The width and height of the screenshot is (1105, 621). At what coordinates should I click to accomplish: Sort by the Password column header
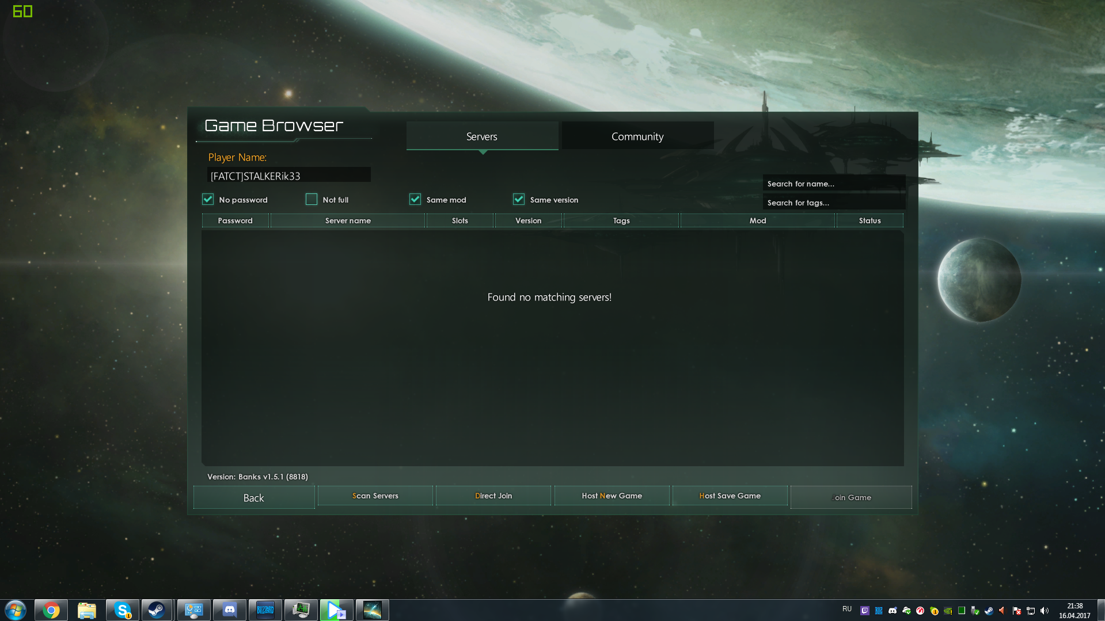tap(236, 220)
